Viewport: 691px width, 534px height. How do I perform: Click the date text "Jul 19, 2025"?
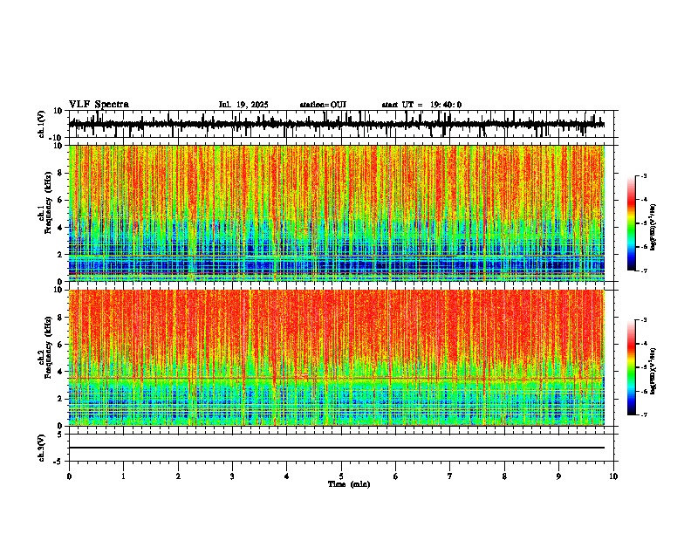(243, 105)
